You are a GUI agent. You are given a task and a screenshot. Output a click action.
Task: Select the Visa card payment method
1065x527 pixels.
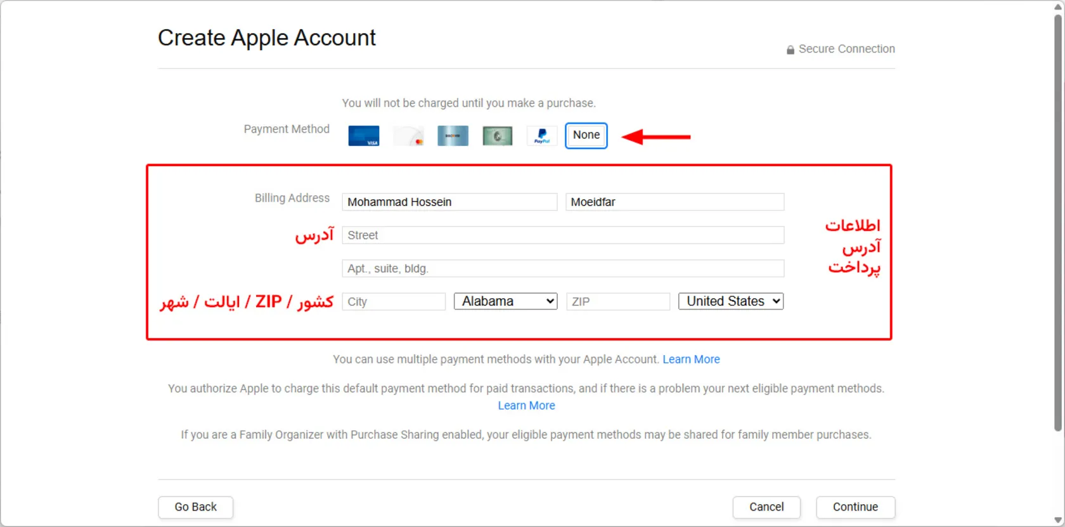(x=364, y=136)
